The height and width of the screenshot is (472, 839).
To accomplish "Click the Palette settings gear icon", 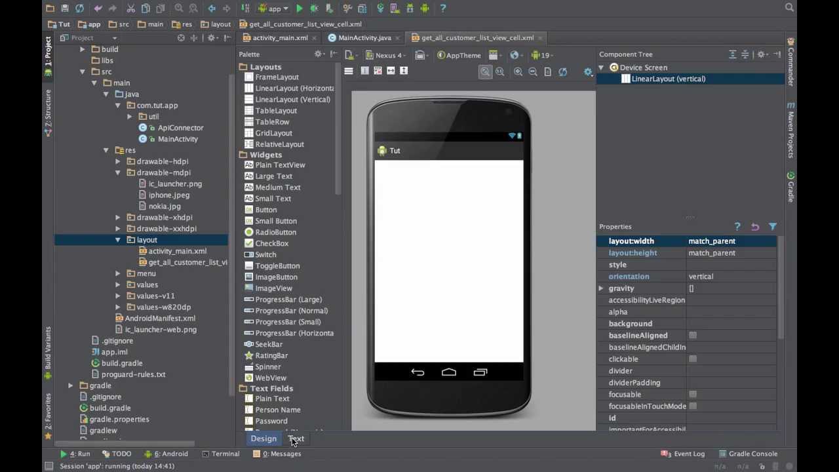I will pos(318,54).
